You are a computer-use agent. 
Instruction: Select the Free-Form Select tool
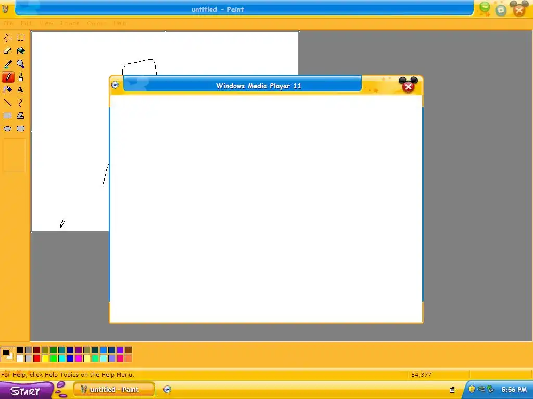pos(7,37)
